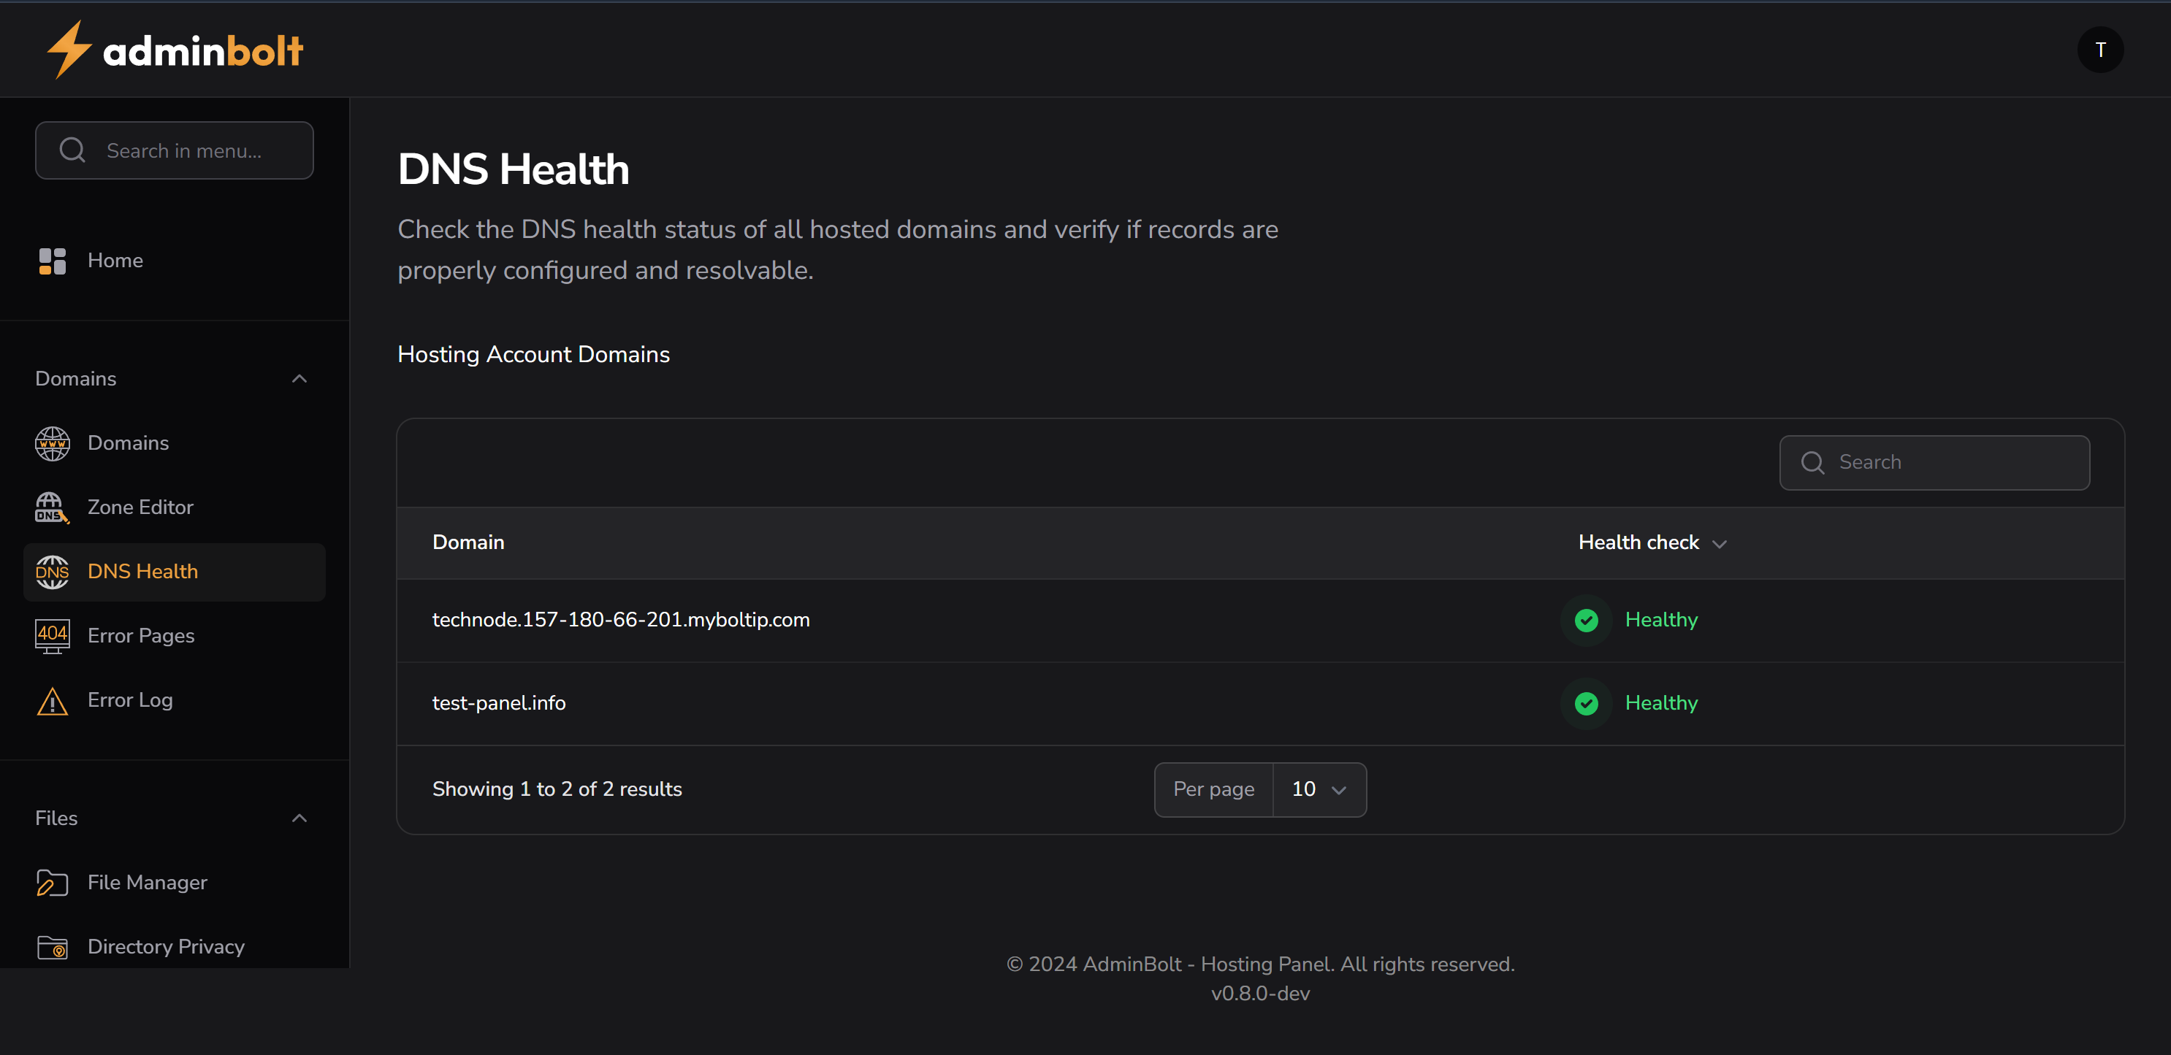Click the test-panel.info domain entry
This screenshot has height=1055, width=2171.
499,703
